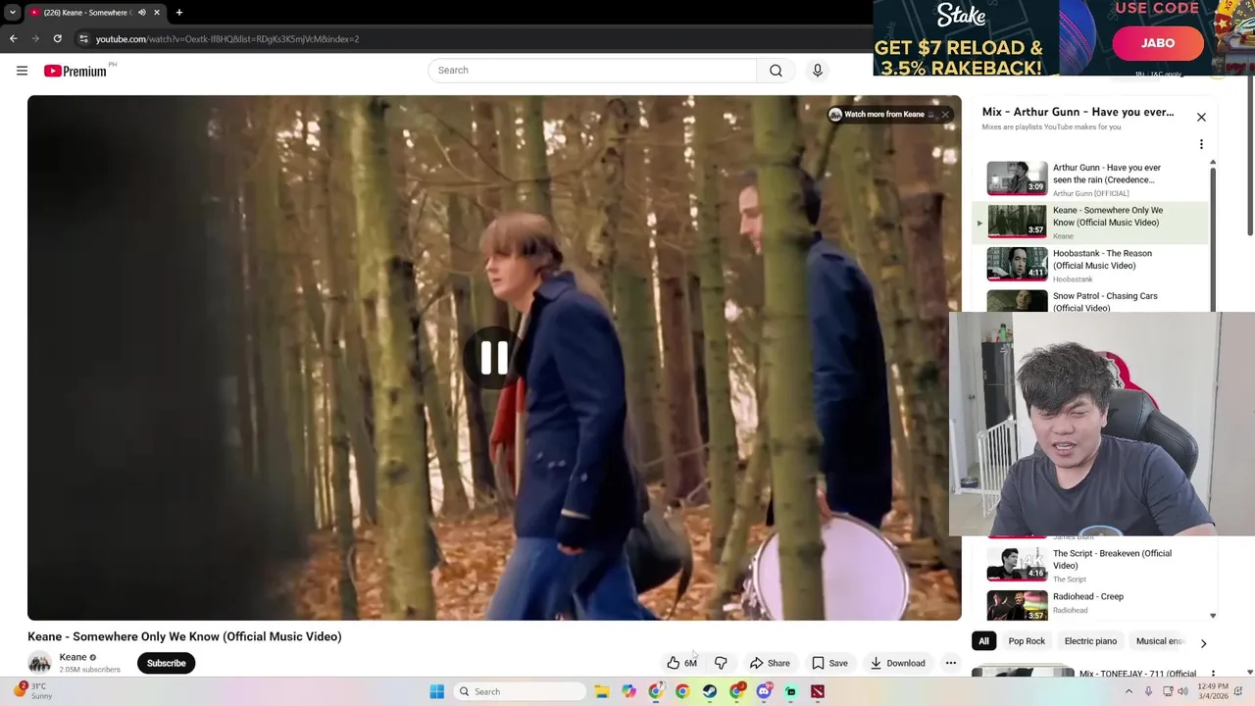Select the Pop Rock filter chip
Viewport: 1255px width, 706px height.
point(1027,641)
